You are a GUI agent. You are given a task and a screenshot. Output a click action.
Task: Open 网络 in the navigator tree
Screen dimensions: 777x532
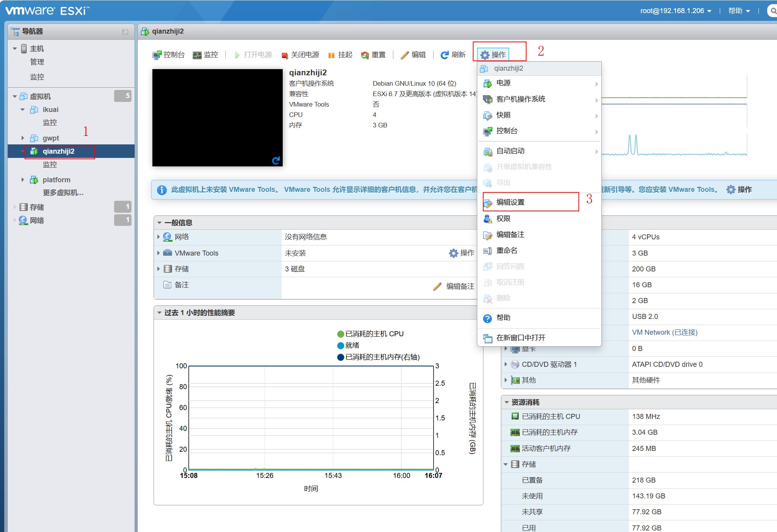coord(37,220)
